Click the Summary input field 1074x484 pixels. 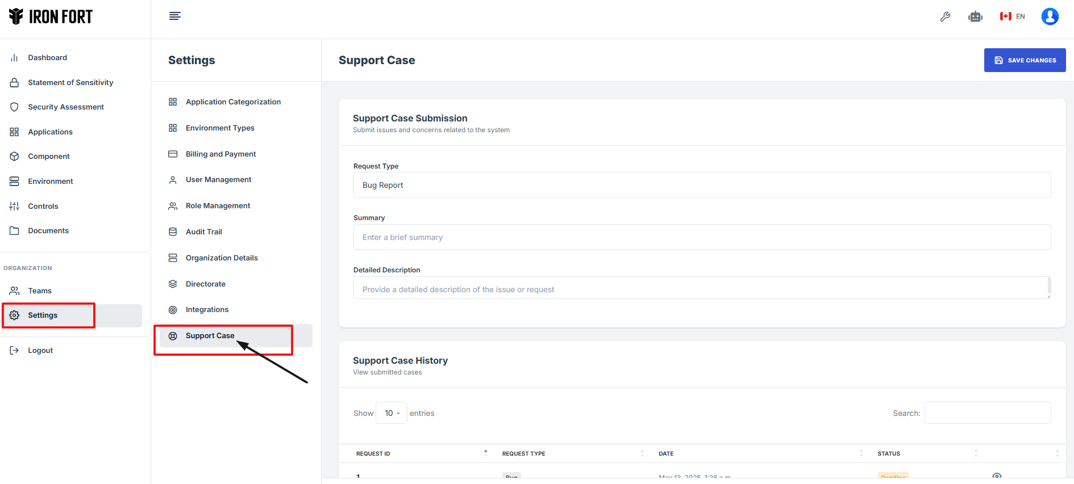[x=702, y=237]
